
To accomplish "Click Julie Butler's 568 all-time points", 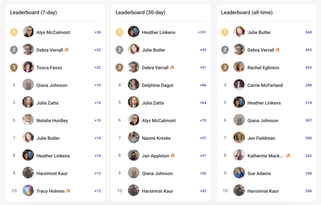I will pyautogui.click(x=309, y=33).
